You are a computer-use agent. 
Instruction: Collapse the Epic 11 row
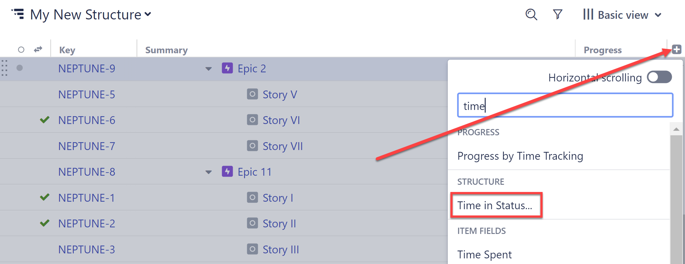208,172
